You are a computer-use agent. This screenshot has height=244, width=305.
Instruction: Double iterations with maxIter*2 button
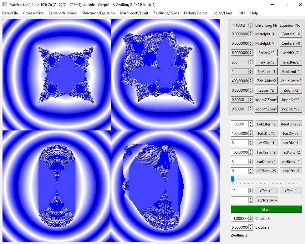point(266,62)
